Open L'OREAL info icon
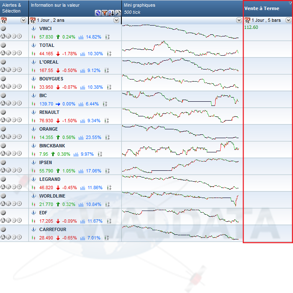Image resolution: width=293 pixels, height=293 pixels. coord(33,62)
